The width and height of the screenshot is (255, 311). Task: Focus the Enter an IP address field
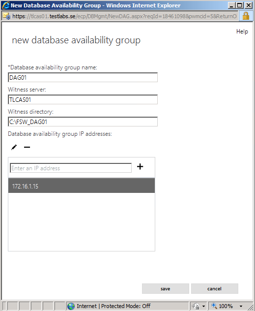point(71,168)
